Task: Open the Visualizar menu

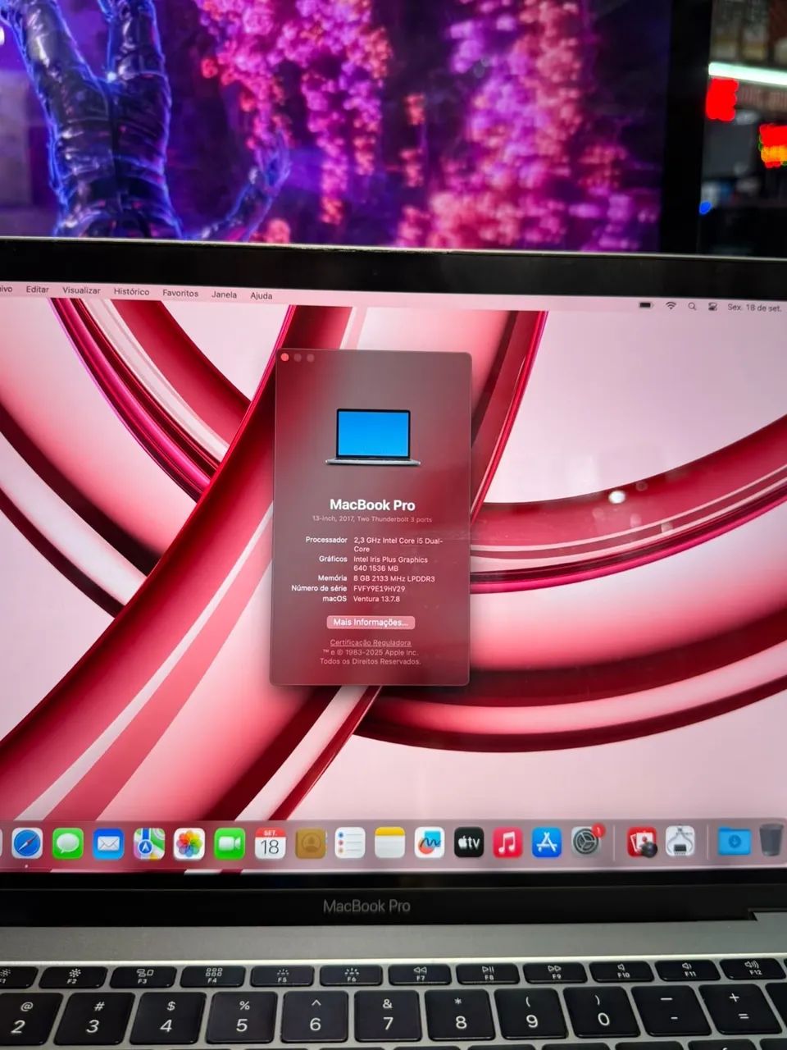Action: [81, 290]
